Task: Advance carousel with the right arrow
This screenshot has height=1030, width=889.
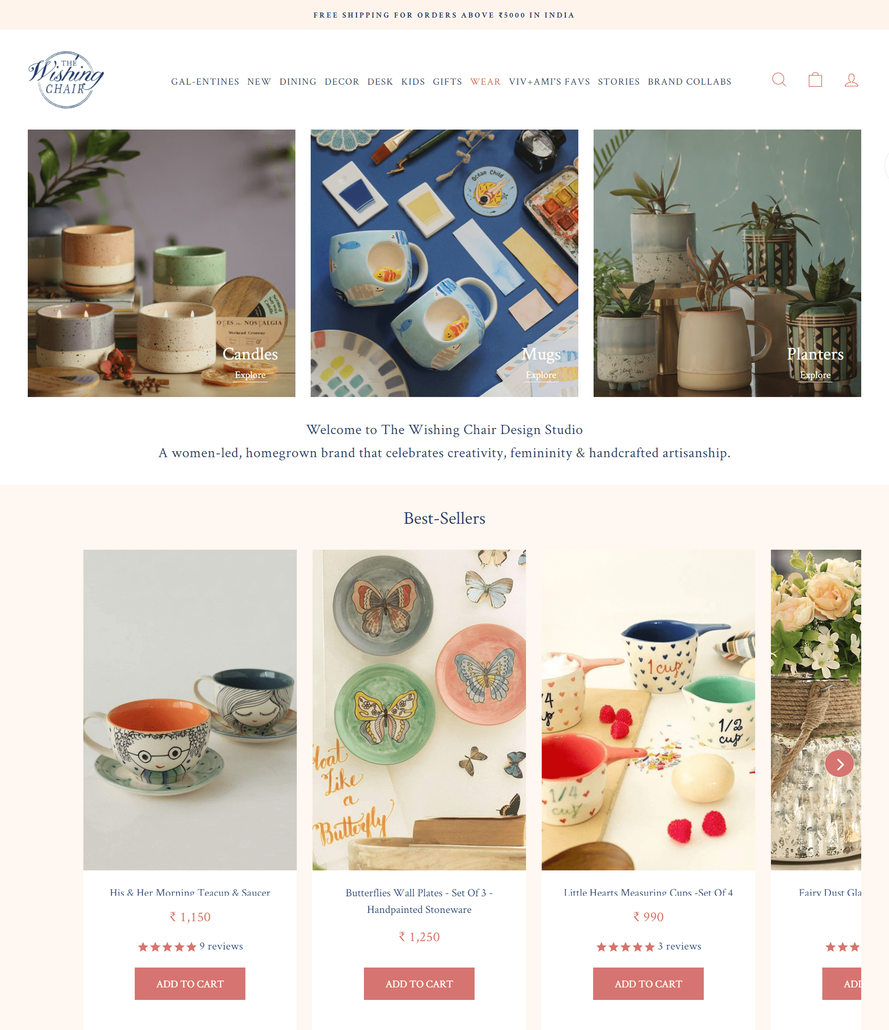Action: click(x=839, y=763)
